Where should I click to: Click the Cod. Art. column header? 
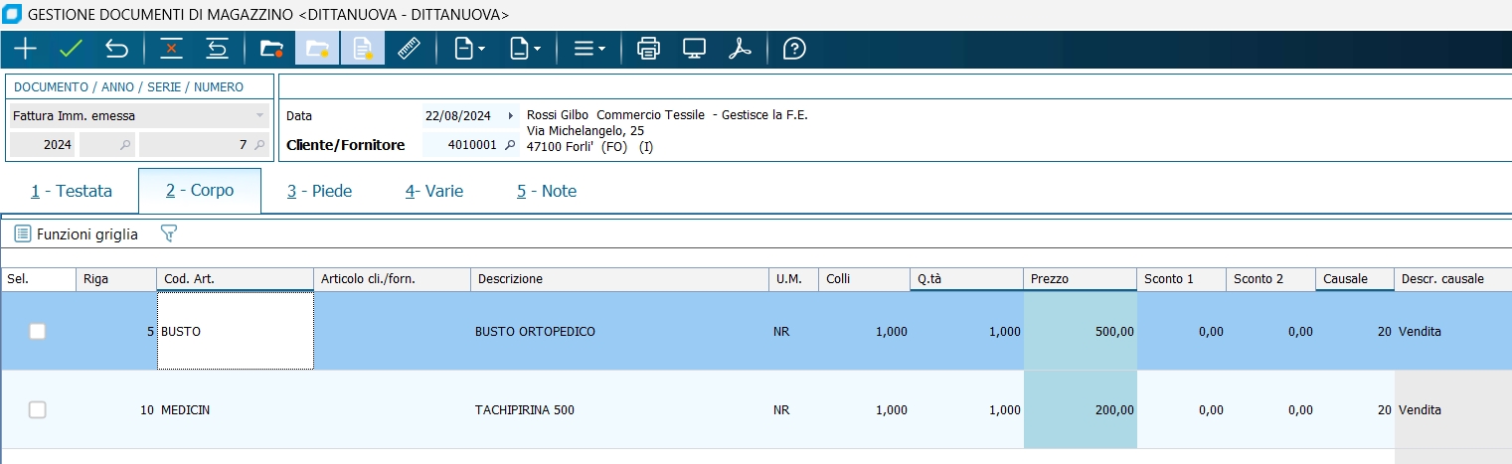tap(235, 279)
